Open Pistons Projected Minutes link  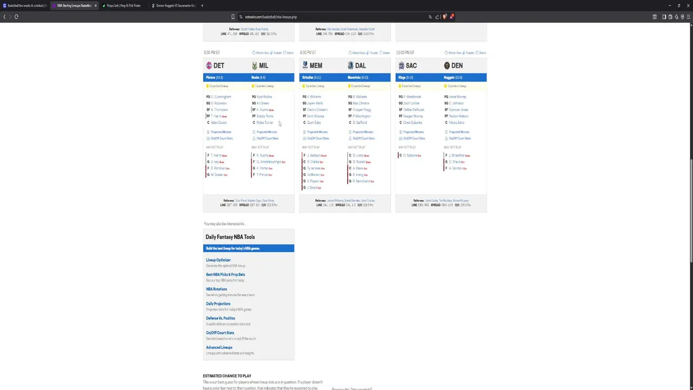click(x=219, y=132)
